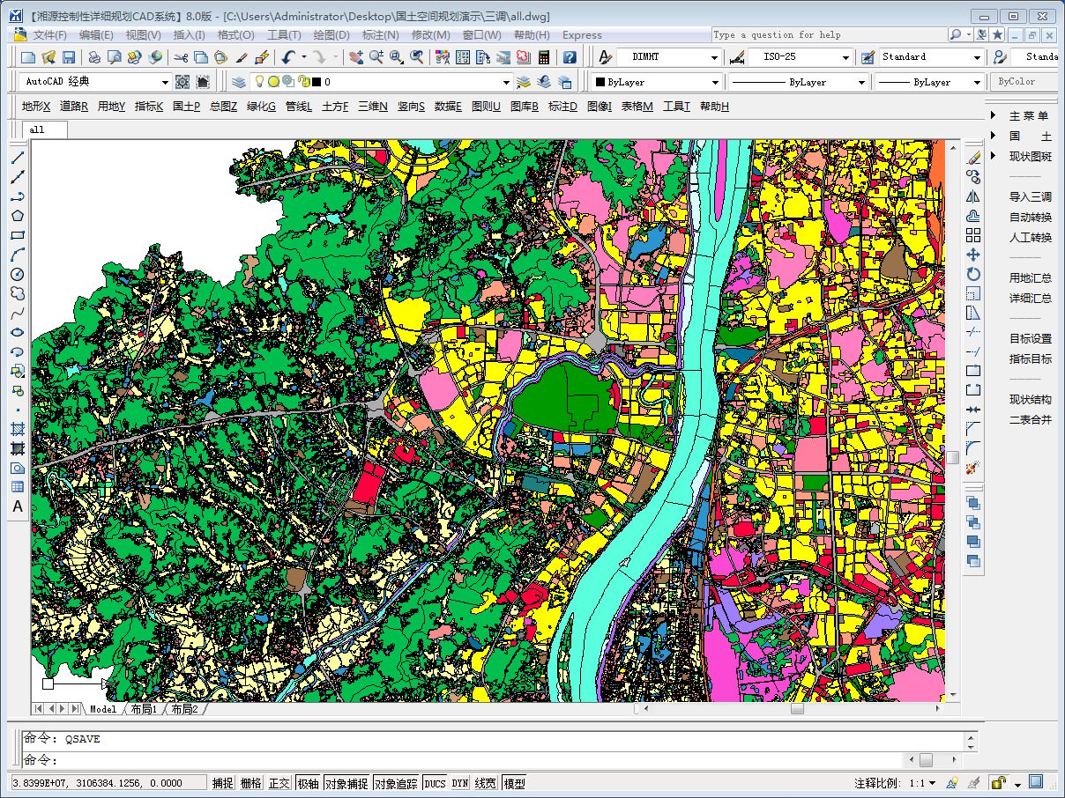The image size is (1065, 798).
Task: Click the 命令 command line input
Action: tap(463, 760)
